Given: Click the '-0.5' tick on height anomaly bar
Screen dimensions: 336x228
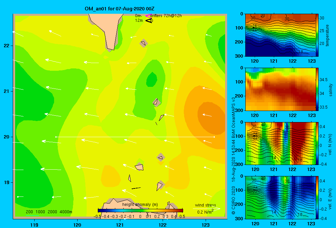Looking at the screenshot, I should pos(97,217).
